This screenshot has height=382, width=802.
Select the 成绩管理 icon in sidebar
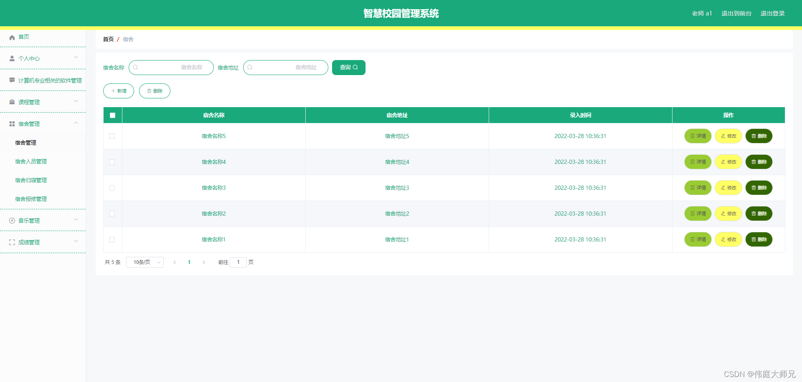pos(12,242)
